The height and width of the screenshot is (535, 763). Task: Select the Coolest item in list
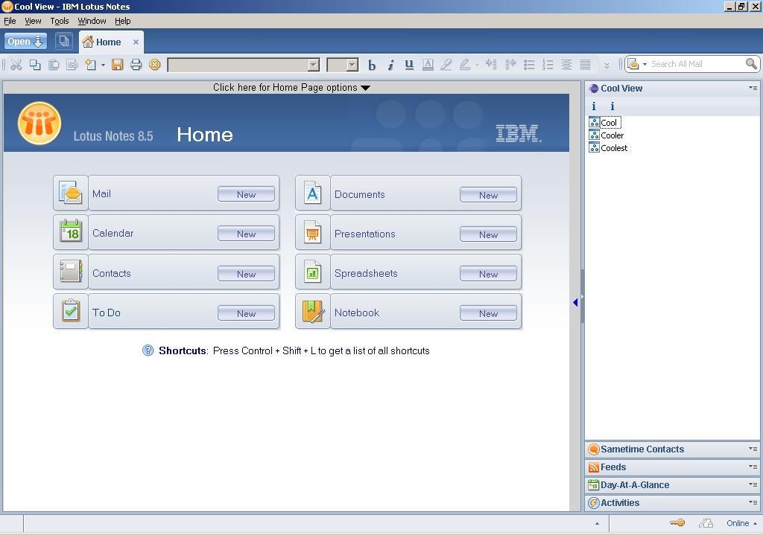point(614,148)
